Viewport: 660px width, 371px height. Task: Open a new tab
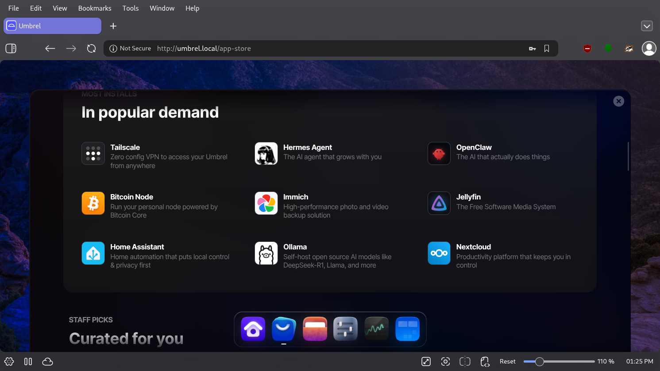pos(113,26)
